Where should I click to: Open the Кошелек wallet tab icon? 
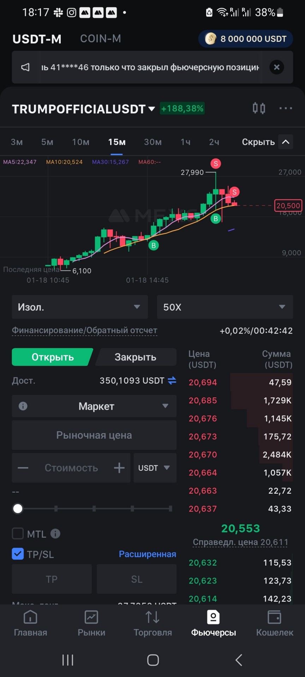click(x=274, y=617)
